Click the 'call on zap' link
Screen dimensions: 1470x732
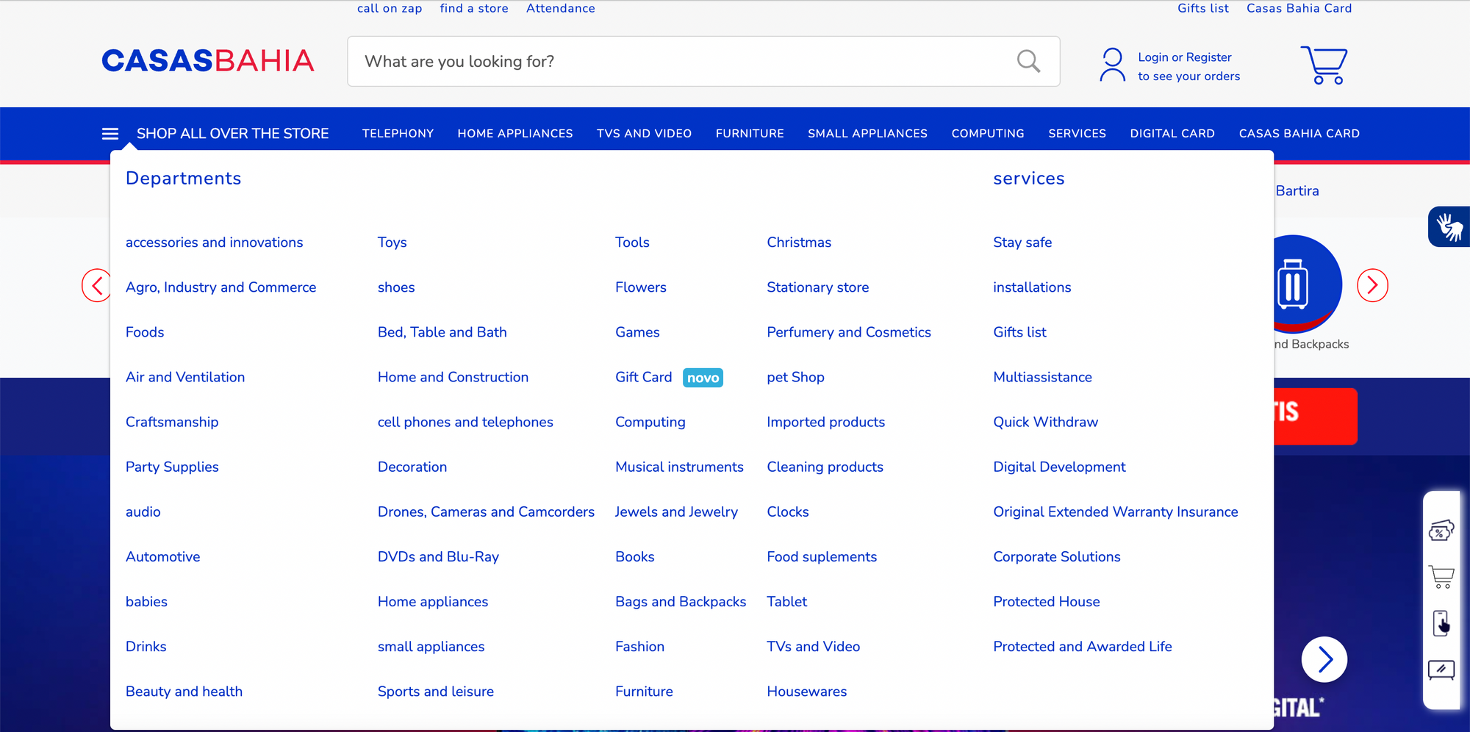coord(390,8)
